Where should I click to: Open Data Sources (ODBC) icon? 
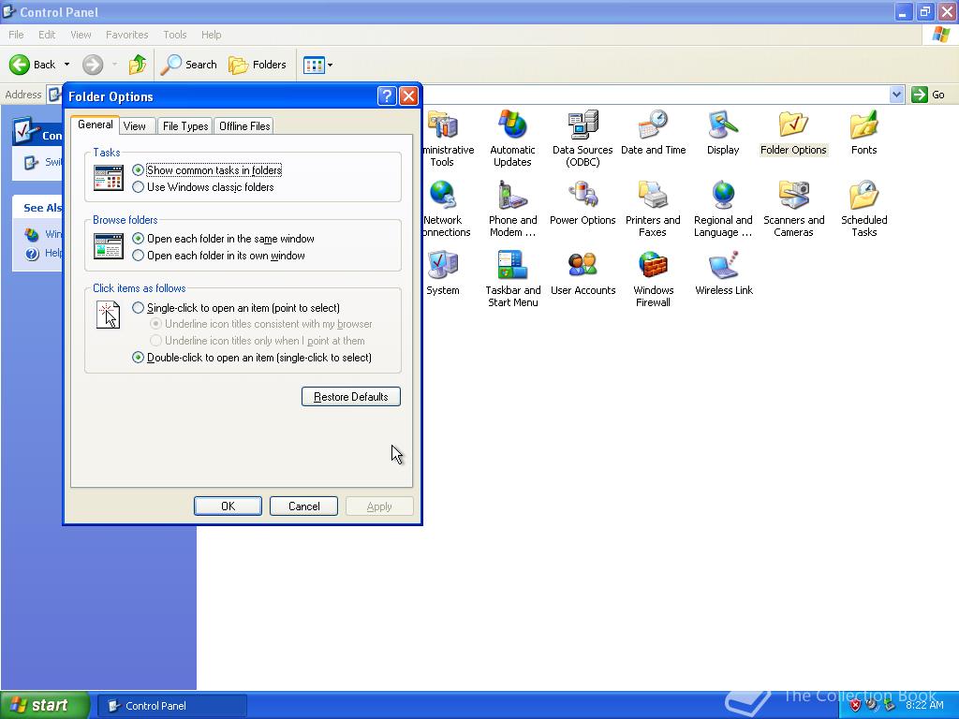(583, 139)
